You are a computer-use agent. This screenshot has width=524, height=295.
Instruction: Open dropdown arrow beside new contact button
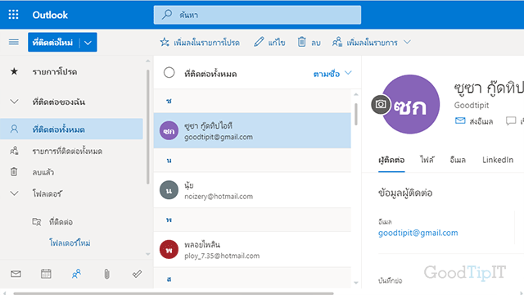tap(88, 43)
